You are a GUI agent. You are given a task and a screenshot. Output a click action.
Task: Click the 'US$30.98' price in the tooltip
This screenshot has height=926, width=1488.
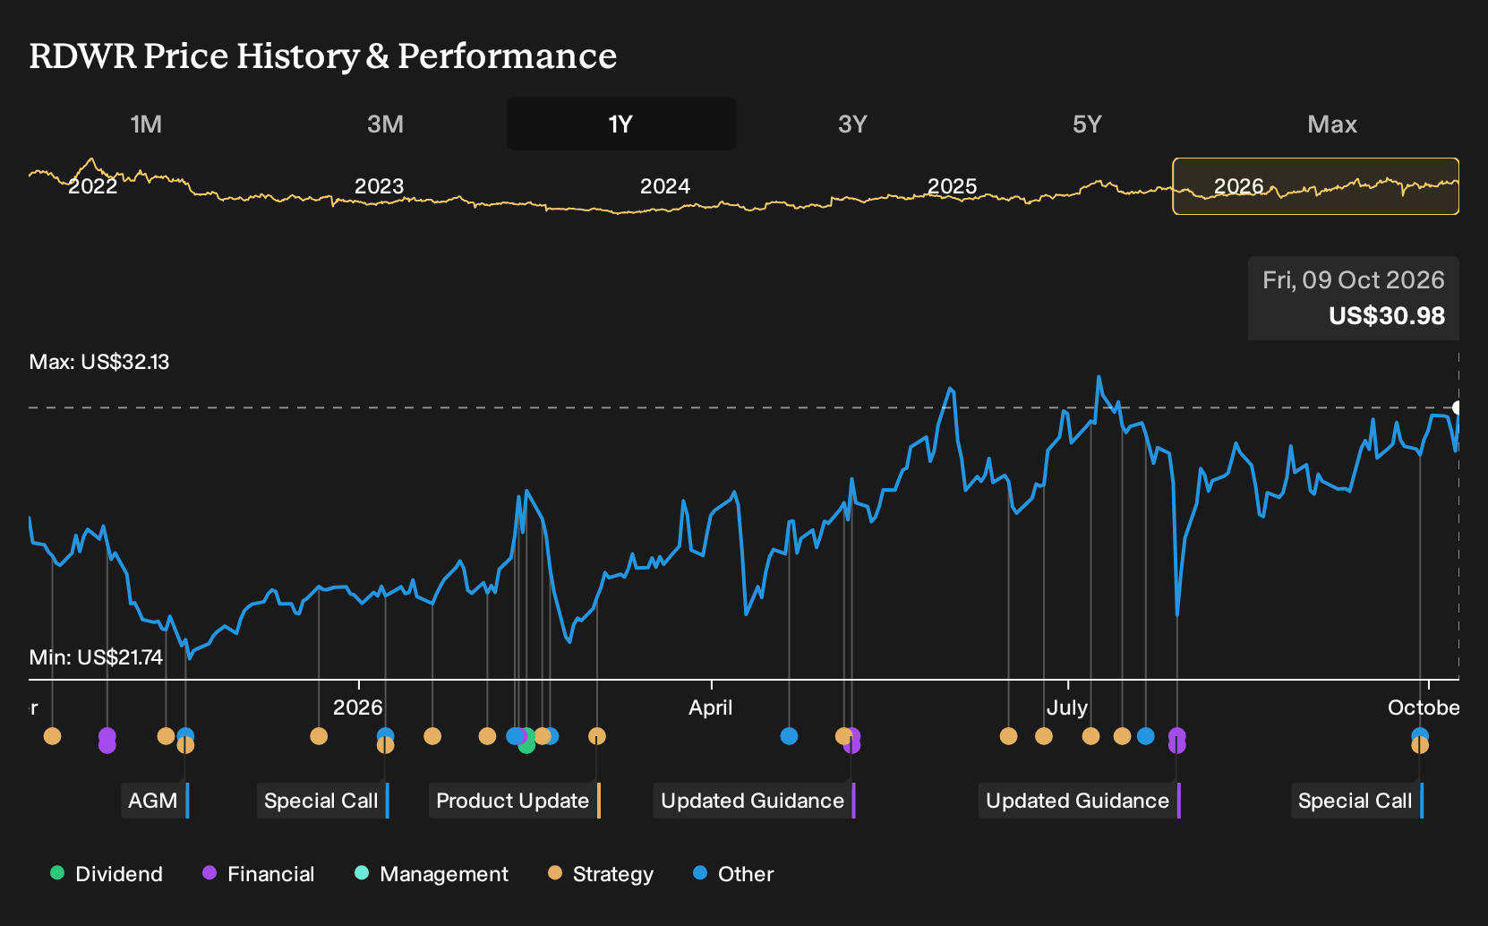[1387, 316]
